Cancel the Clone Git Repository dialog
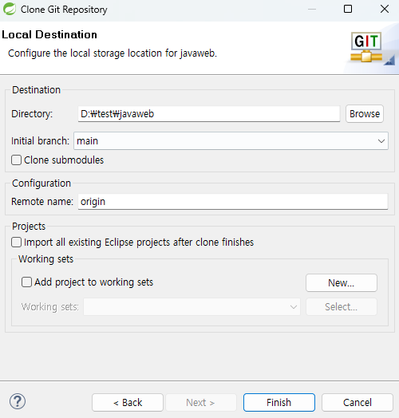Screen dimensions: 399x418 coord(358,403)
